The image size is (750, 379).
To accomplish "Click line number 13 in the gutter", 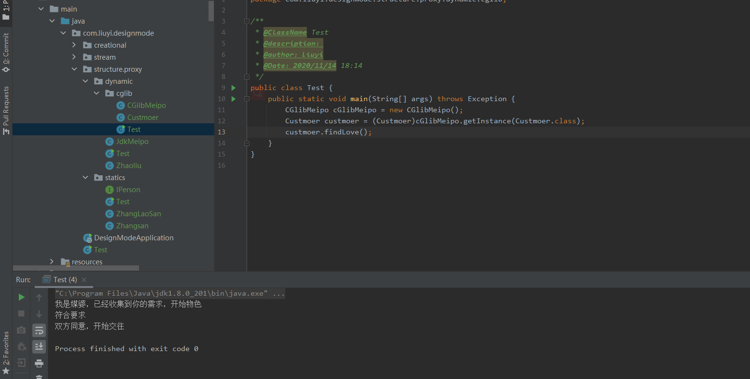I will coord(222,132).
